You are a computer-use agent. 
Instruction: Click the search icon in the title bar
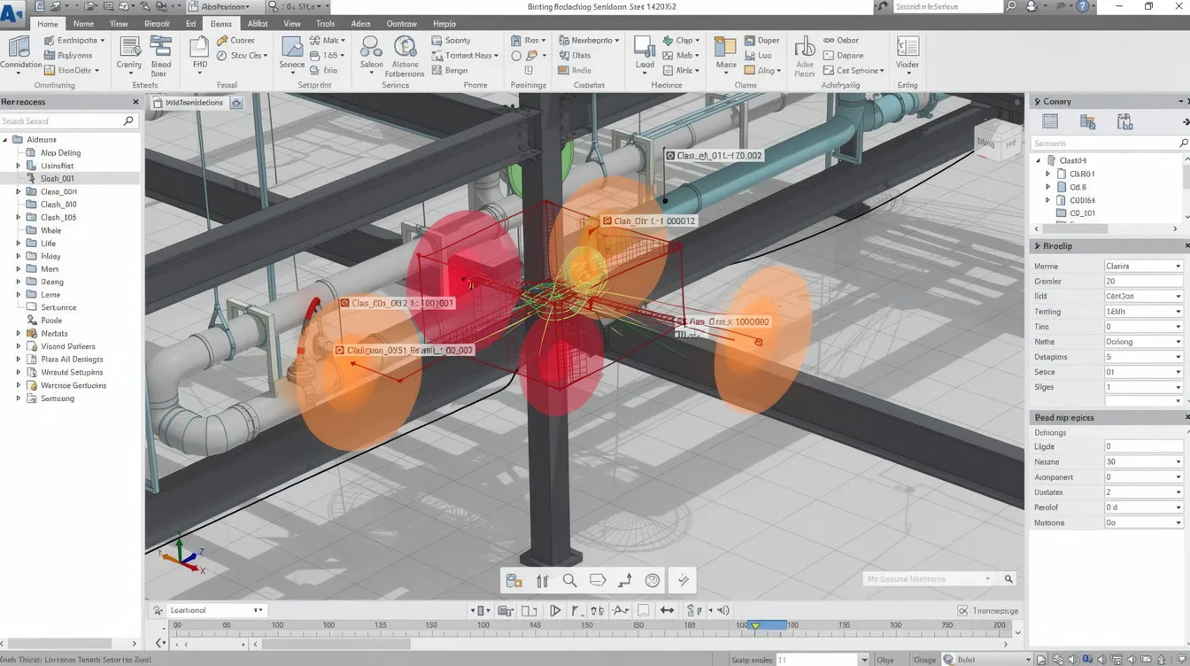coord(1011,6)
